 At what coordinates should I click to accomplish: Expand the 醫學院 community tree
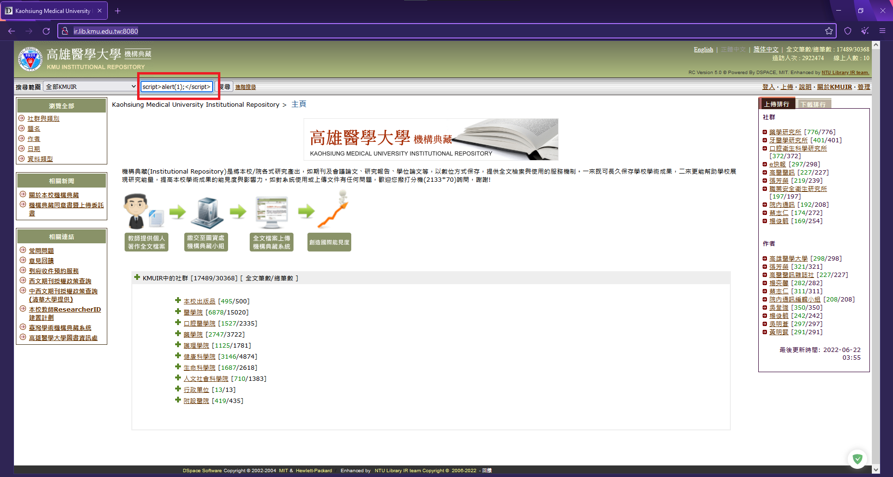[178, 312]
